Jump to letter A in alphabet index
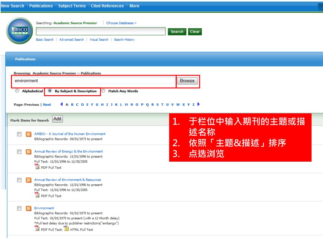Screen dimensions: 323x242 coord(67,105)
